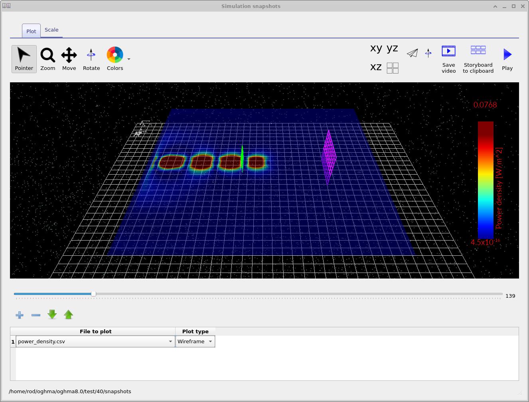The width and height of the screenshot is (529, 402).
Task: Activate the Zoom tool
Action: [x=47, y=58]
